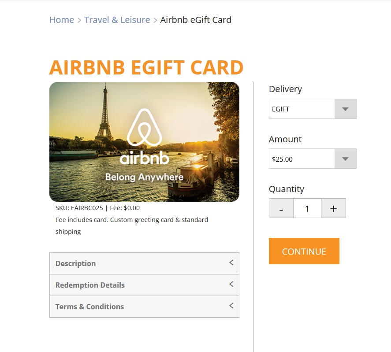391x352 pixels.
Task: Click the minus icon to decrease quantity
Action: coord(281,208)
